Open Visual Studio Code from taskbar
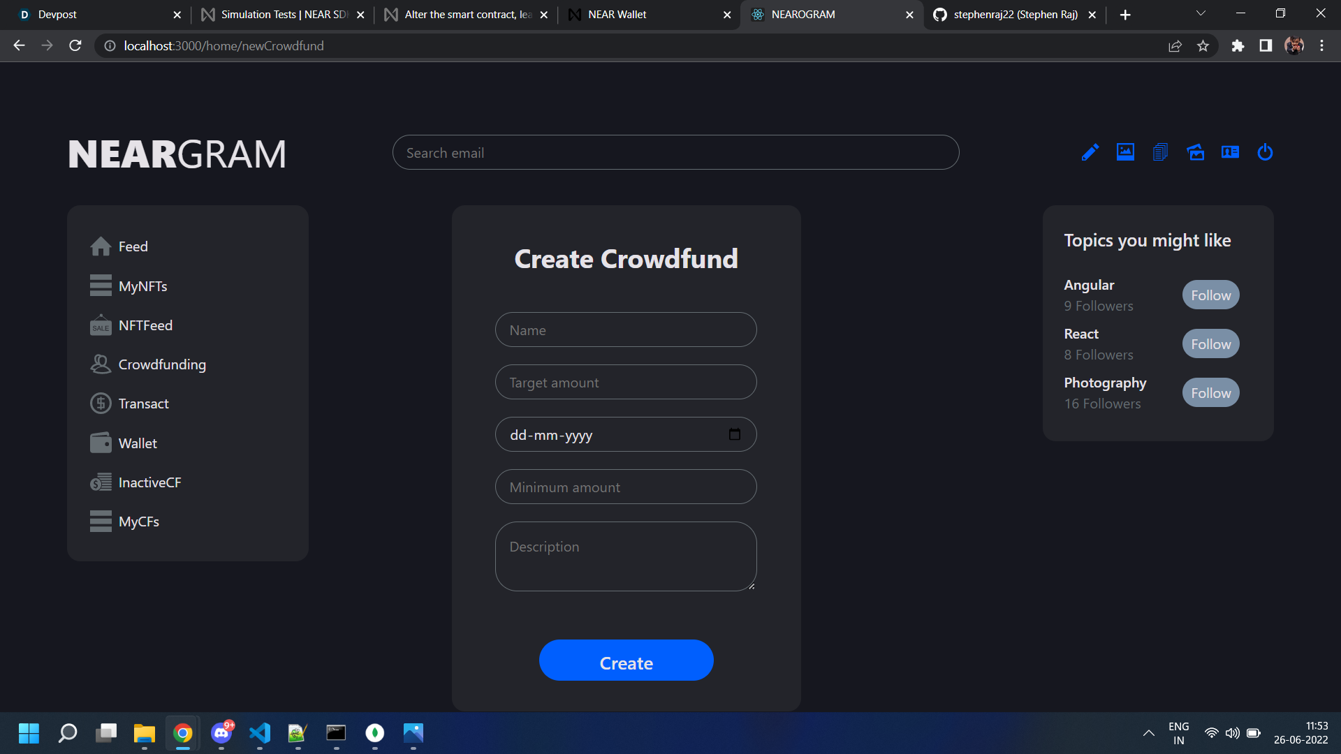The width and height of the screenshot is (1341, 754). pyautogui.click(x=260, y=733)
